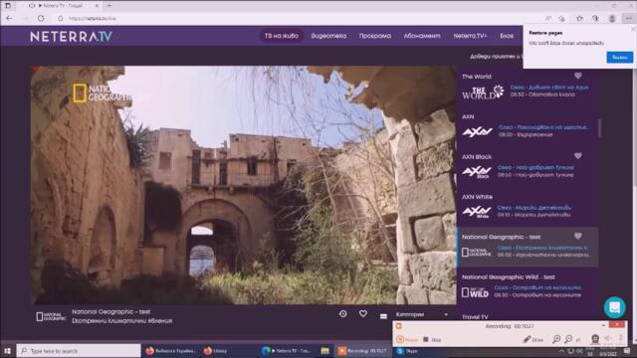
Task: Click the address bar URL
Action: point(93,18)
